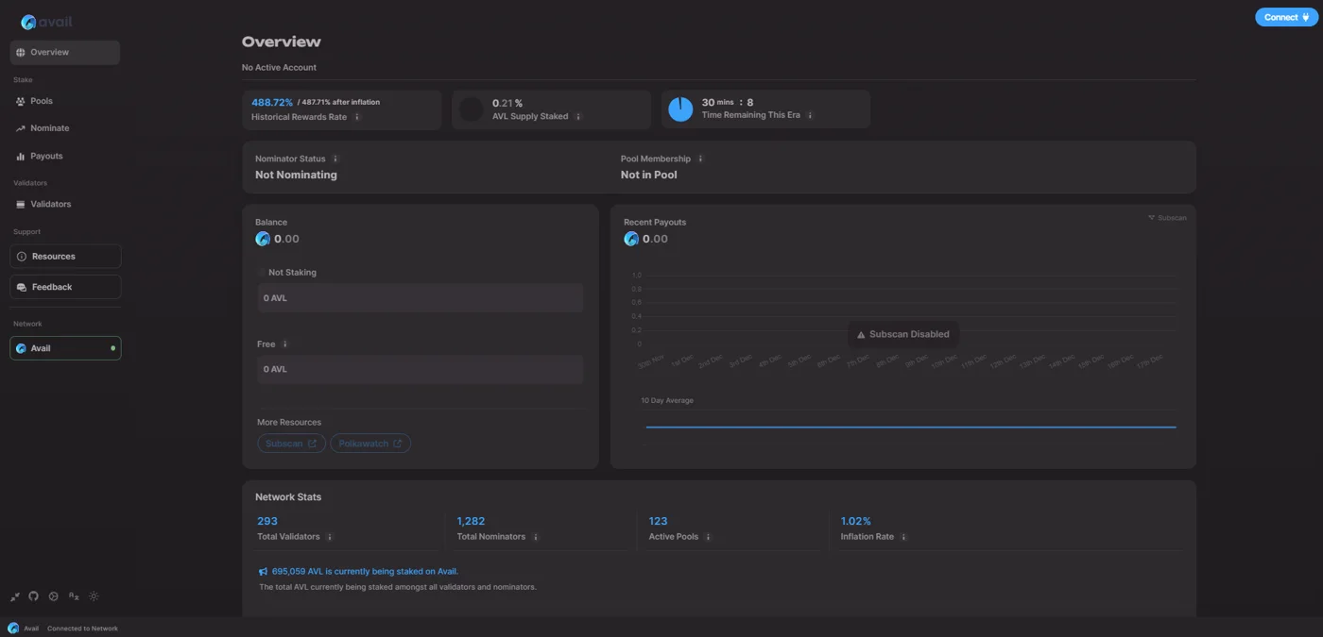Click the 30 mins : 8 countdown text
This screenshot has height=637, width=1323.
click(728, 102)
